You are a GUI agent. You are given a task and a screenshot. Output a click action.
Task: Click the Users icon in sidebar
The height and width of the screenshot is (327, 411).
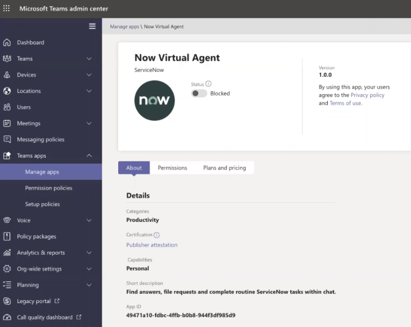[7, 107]
